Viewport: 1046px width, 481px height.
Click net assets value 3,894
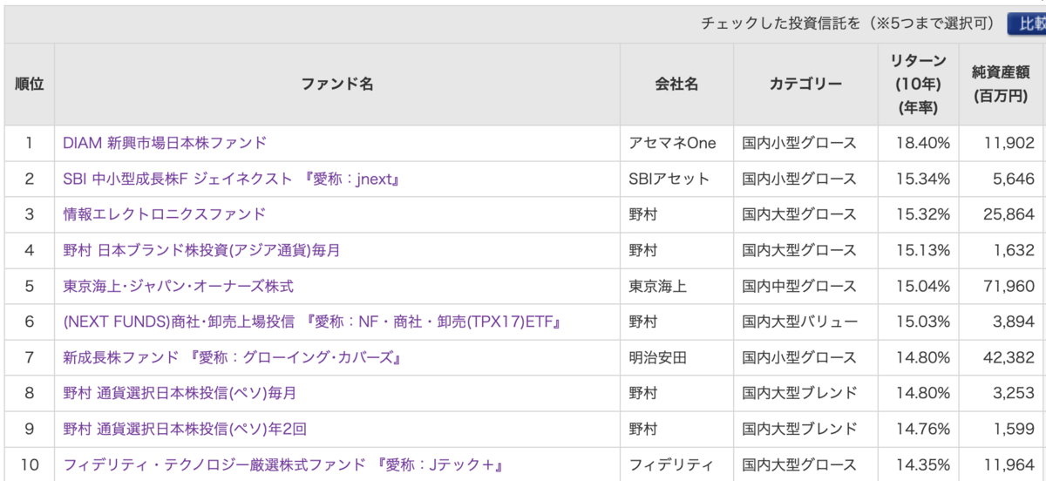1015,322
